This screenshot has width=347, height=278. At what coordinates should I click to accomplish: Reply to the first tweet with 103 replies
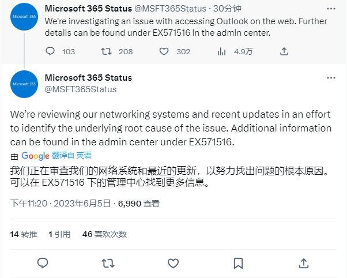click(50, 51)
